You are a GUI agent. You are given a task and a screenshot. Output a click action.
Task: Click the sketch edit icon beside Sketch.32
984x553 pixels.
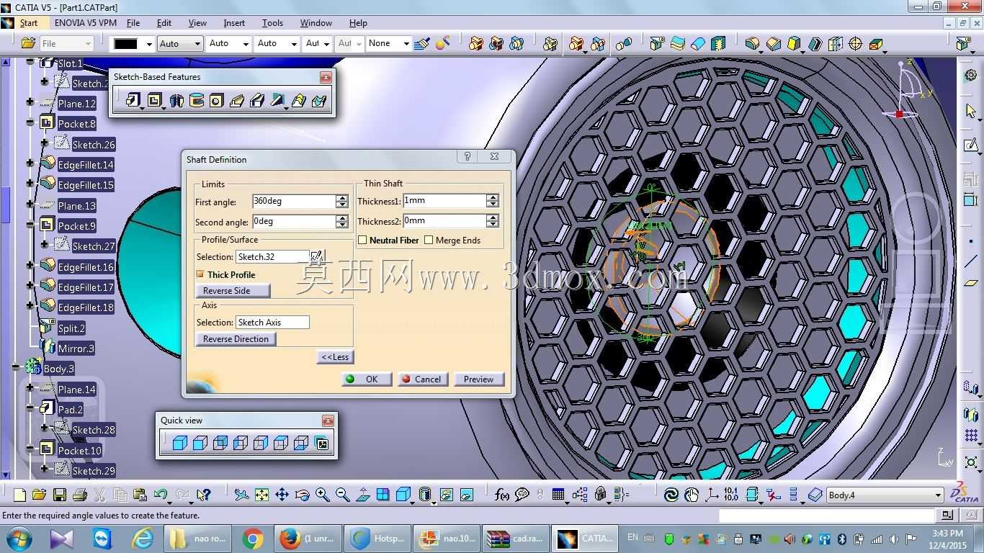click(x=316, y=256)
